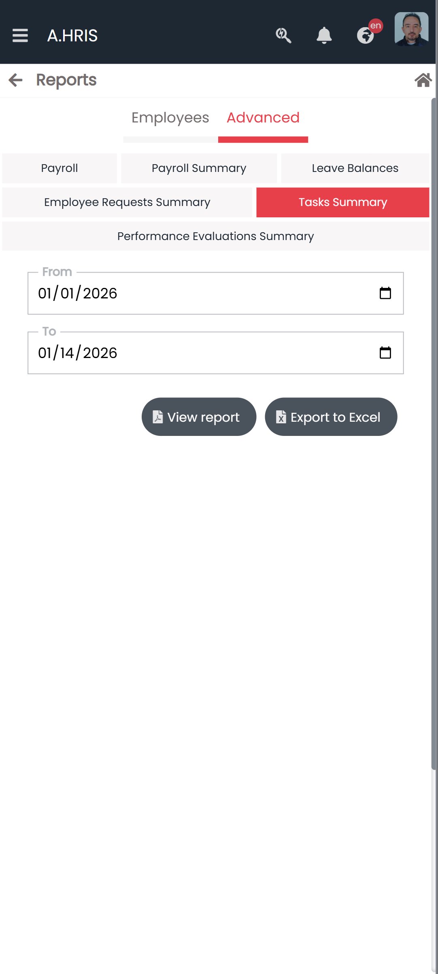The height and width of the screenshot is (974, 438).
Task: Click the From date input field
Action: [x=215, y=293]
